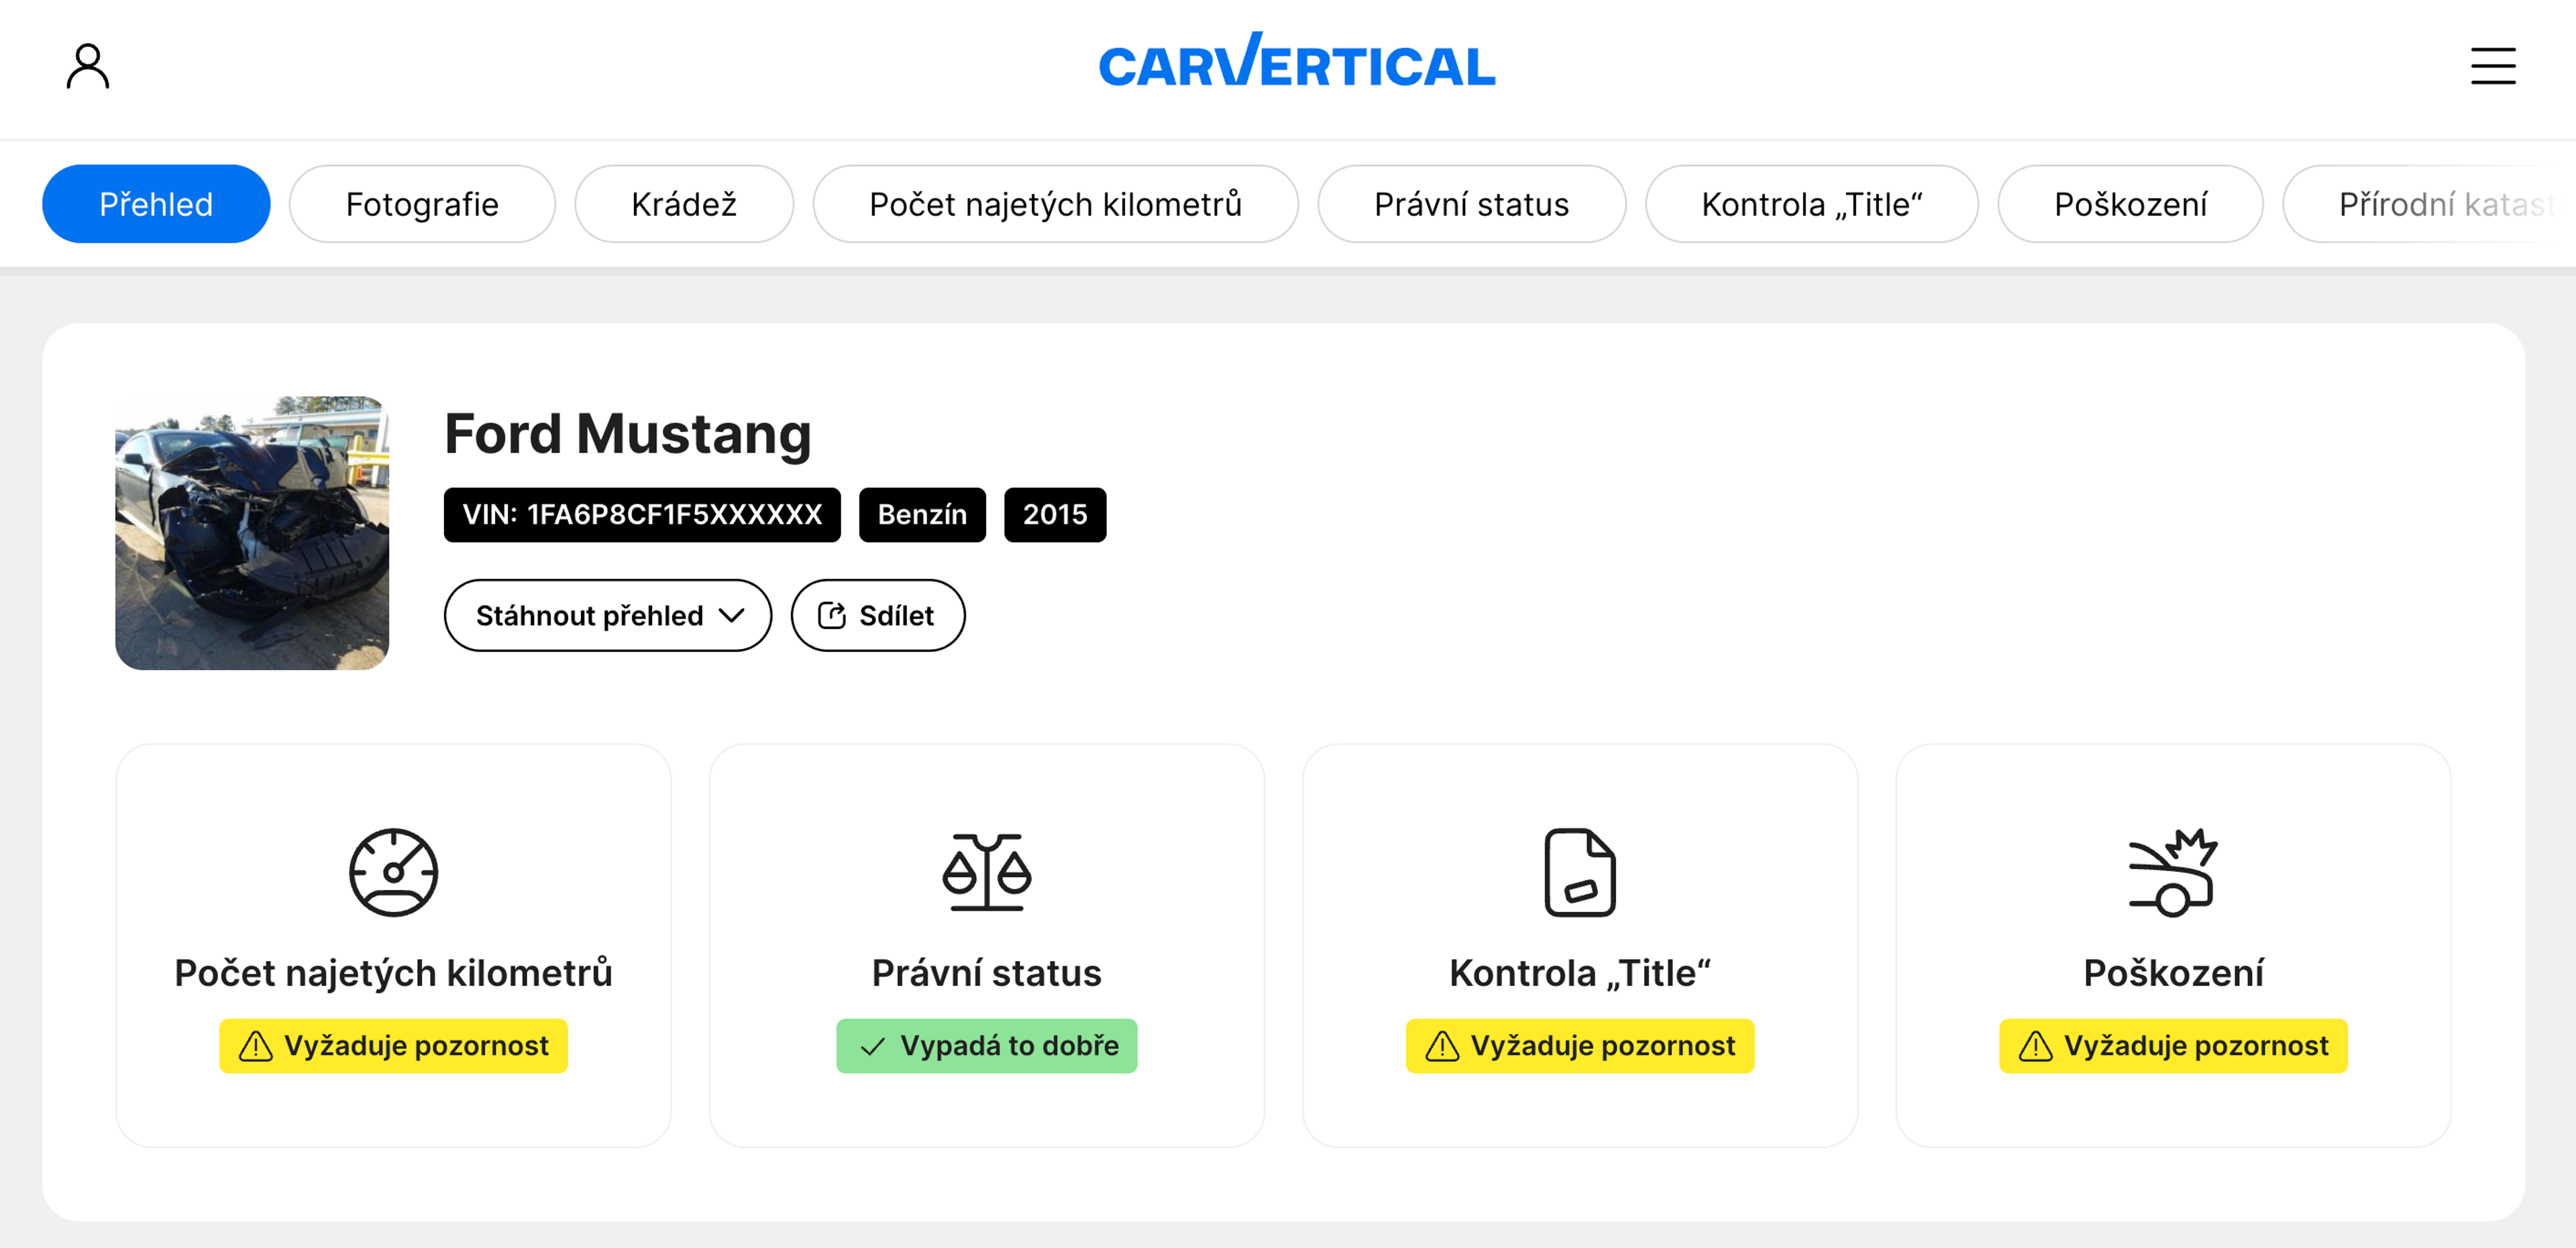Click Poškození Vyžaduje pozornost badge
This screenshot has width=2576, height=1248.
coord(2173,1046)
